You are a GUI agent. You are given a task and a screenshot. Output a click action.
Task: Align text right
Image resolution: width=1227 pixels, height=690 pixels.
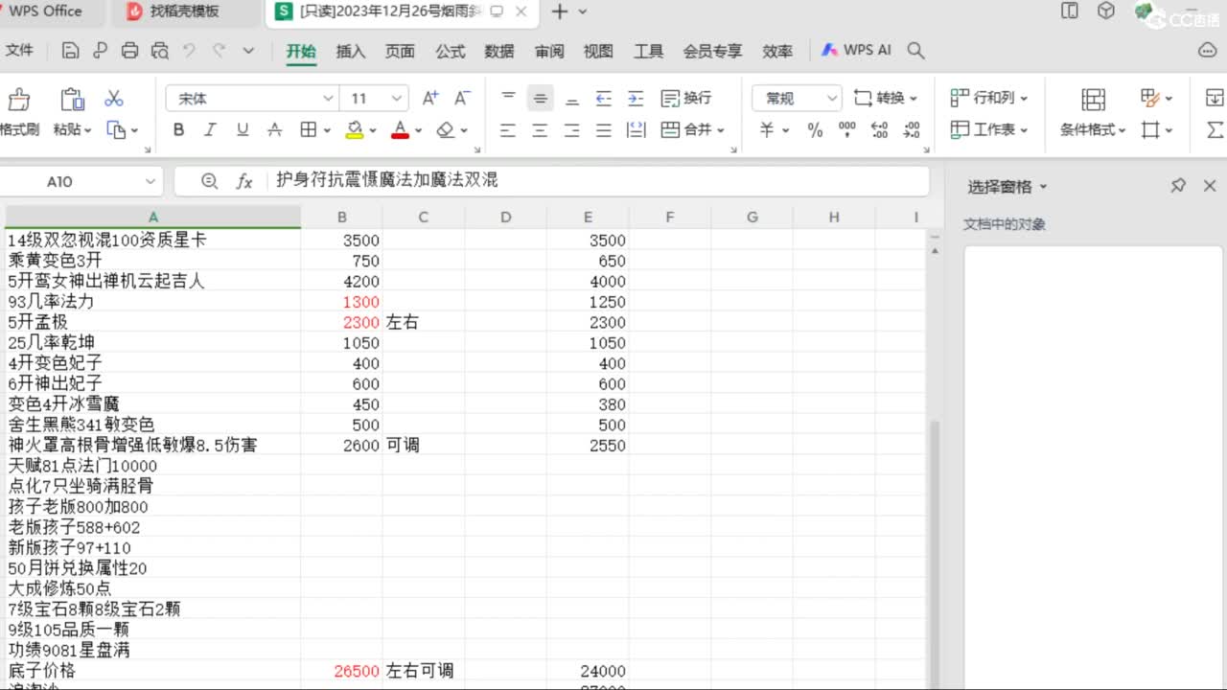[x=571, y=129]
